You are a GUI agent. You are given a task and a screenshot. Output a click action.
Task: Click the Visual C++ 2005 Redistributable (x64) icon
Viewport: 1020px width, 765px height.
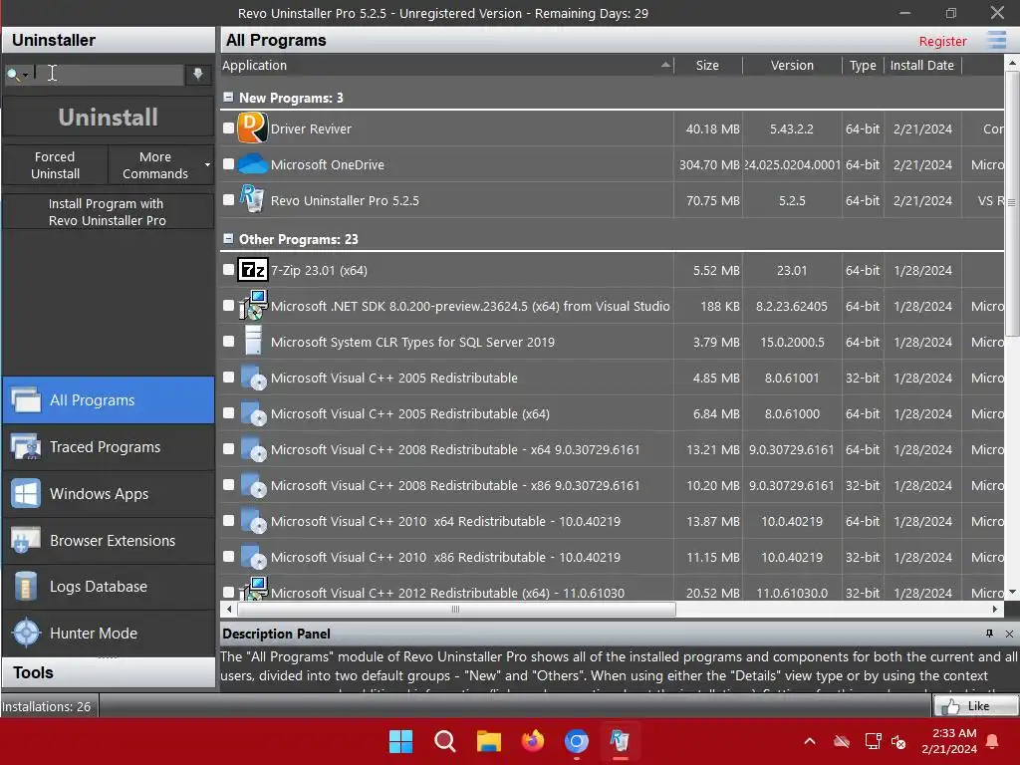tap(252, 412)
